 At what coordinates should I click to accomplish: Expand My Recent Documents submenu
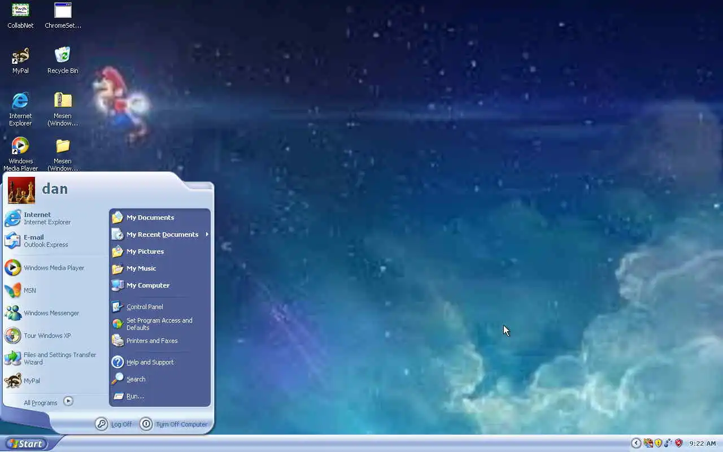point(160,234)
